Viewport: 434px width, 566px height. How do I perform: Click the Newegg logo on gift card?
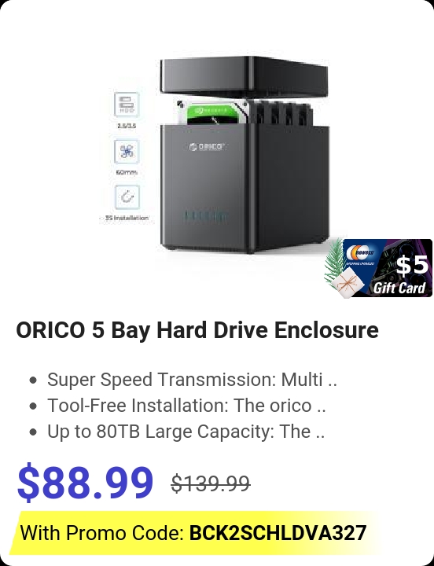click(361, 252)
